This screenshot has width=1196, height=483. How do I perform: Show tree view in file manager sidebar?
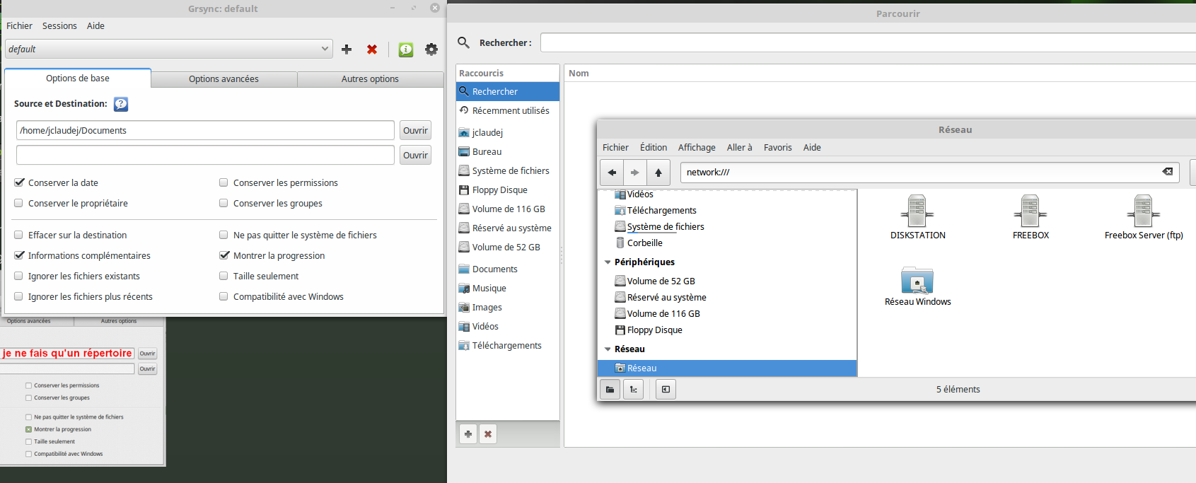pos(633,390)
